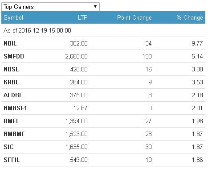Open the RMFL stock symbol
Image resolution: width=208 pixels, height=170 pixels.
12,121
